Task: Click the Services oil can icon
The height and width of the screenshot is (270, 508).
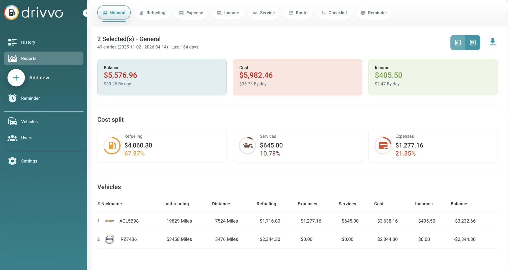Action: pyautogui.click(x=248, y=146)
